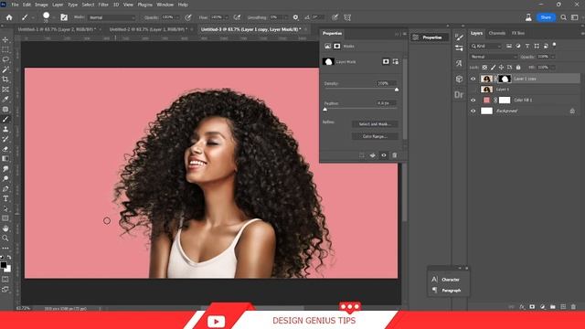
Task: Select the Horizontal Type tool
Action: (x=5, y=199)
